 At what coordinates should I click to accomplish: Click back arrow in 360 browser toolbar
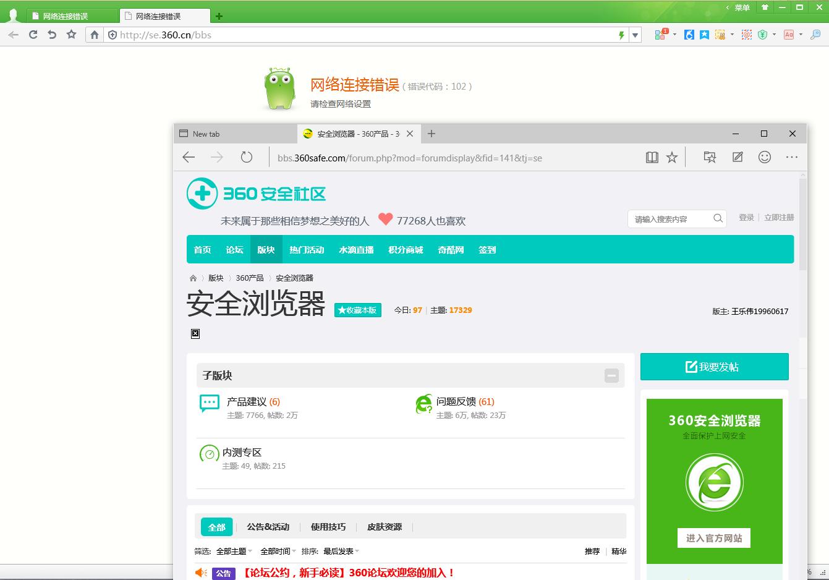(14, 35)
